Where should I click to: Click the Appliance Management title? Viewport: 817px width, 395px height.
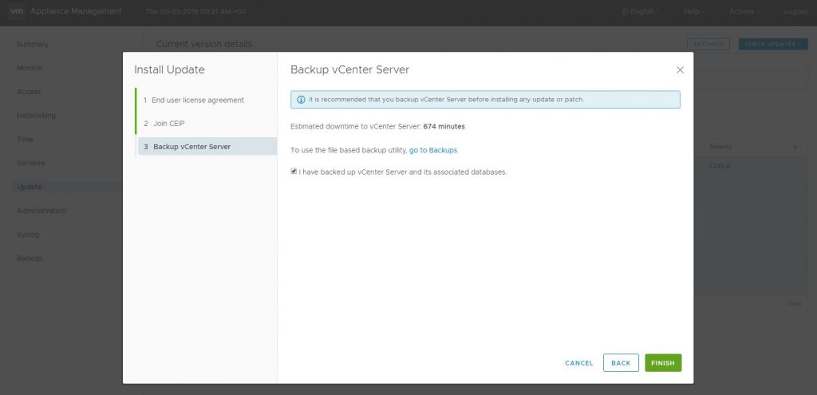coord(76,11)
